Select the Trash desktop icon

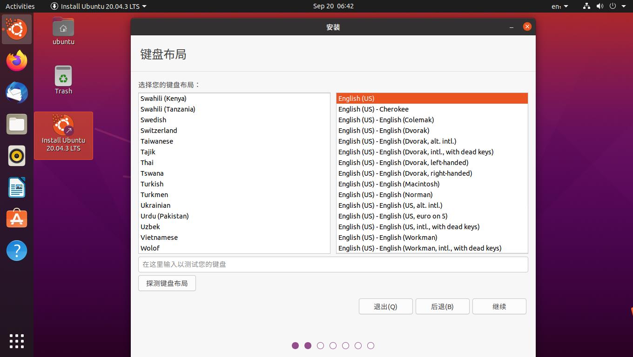[63, 80]
